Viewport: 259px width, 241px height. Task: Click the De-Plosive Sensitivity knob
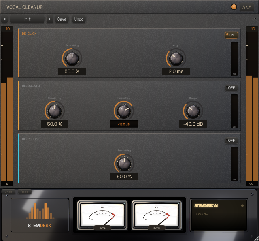(124, 164)
